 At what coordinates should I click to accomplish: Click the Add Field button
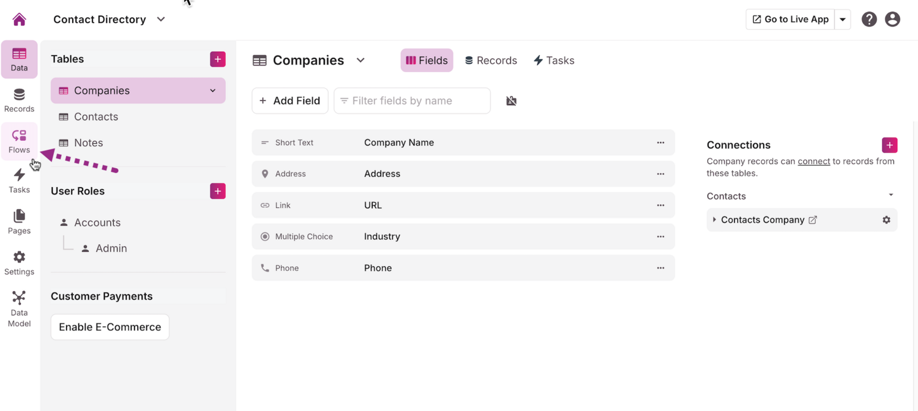[x=290, y=101]
